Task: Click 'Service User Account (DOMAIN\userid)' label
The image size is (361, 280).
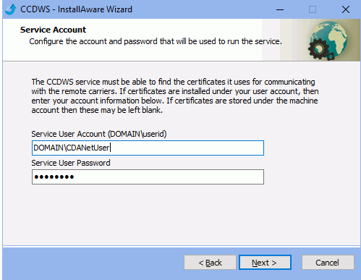Action: (99, 134)
